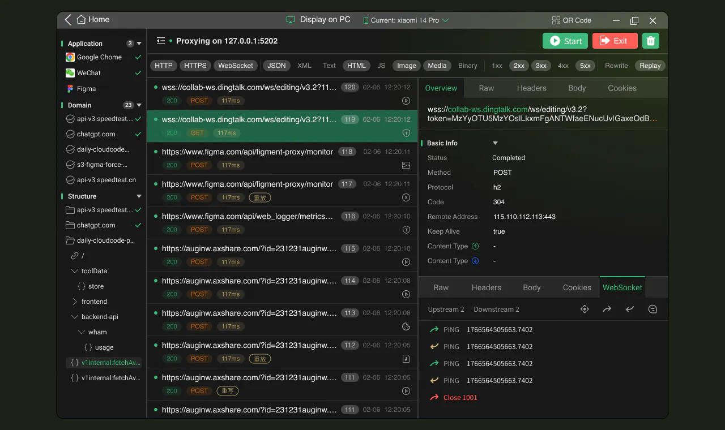Collapse the Structure section

click(139, 196)
